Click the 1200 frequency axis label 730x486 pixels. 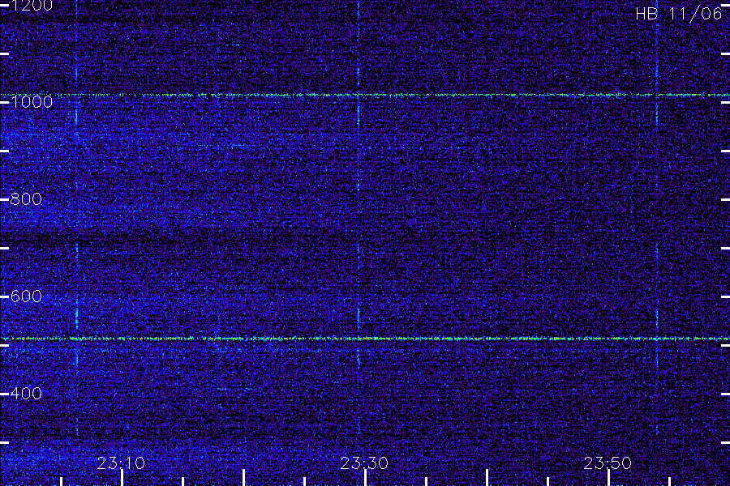click(x=32, y=6)
